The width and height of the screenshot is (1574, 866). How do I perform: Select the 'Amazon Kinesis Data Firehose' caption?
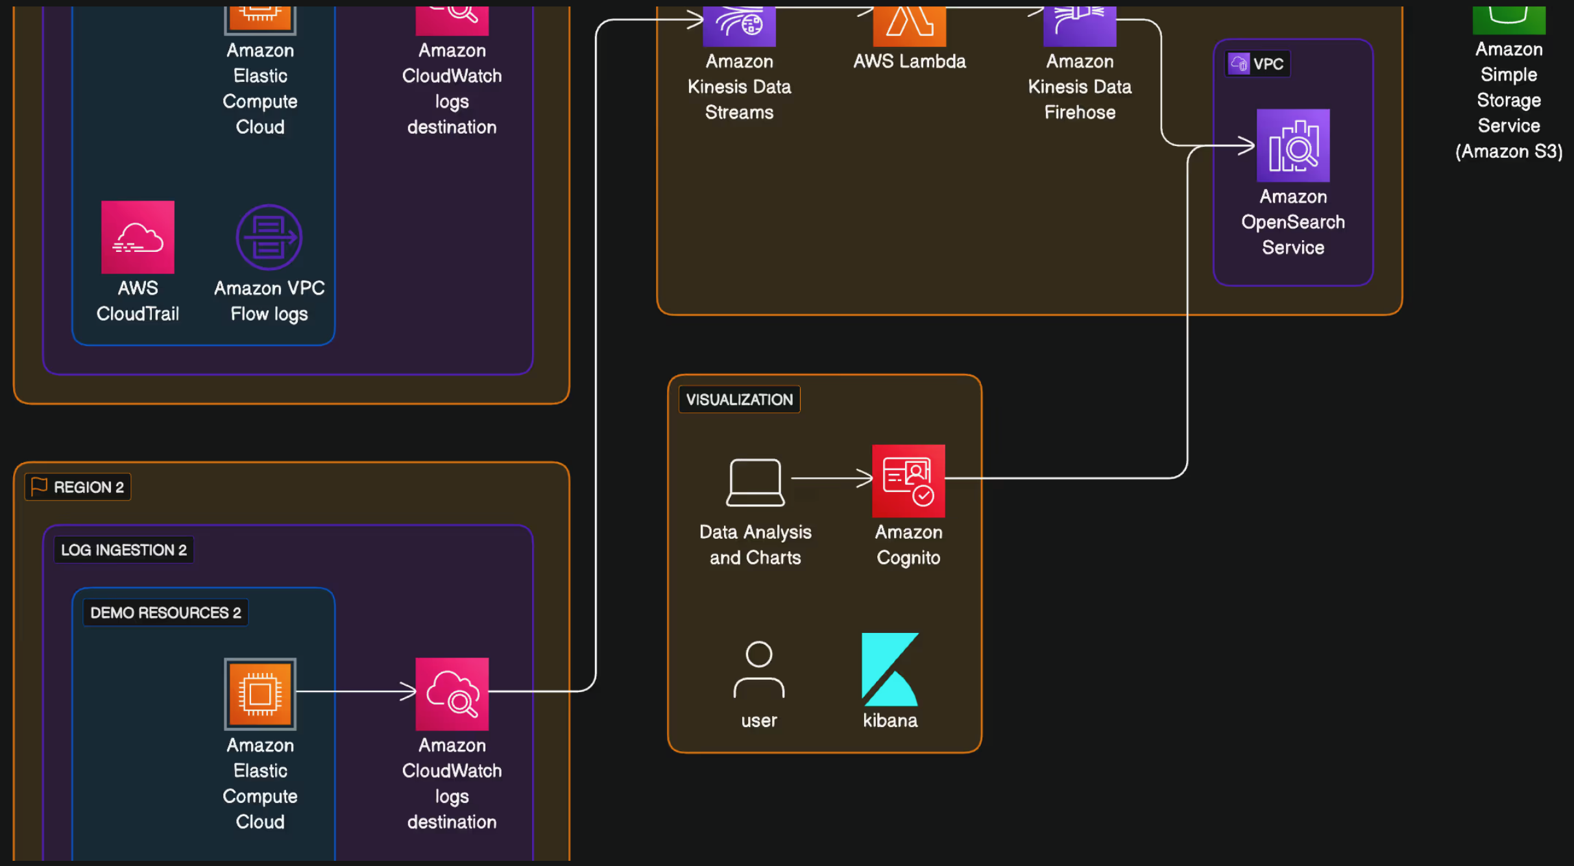1080,86
